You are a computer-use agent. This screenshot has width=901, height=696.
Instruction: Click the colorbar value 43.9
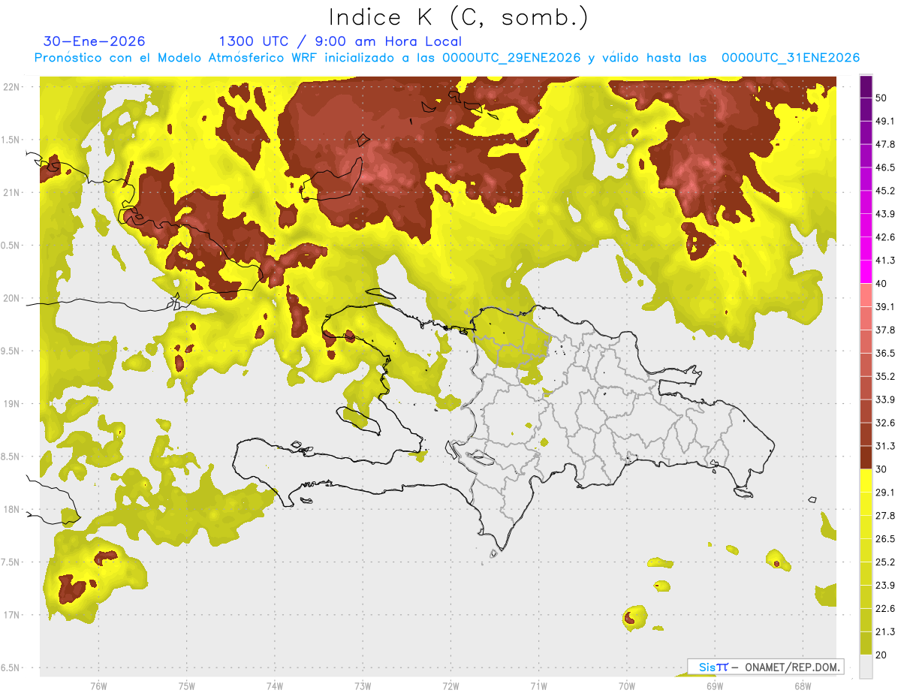pos(885,215)
